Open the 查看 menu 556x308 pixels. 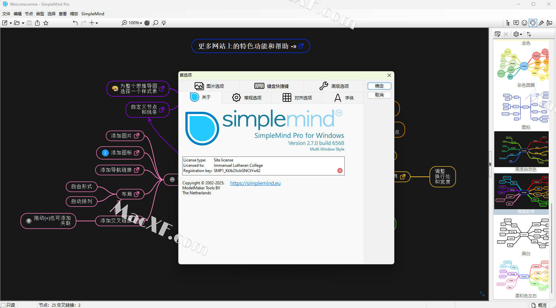click(63, 14)
